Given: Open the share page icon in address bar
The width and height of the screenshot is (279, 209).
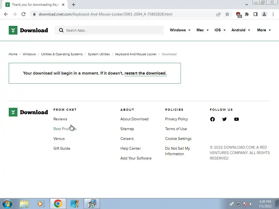Looking at the screenshot, I should pyautogui.click(x=219, y=14).
